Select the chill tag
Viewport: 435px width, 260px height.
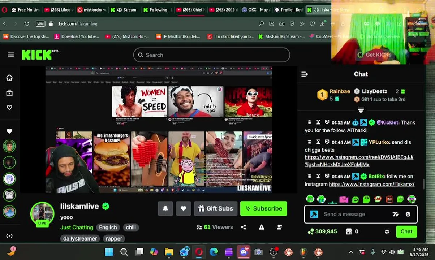(x=131, y=227)
